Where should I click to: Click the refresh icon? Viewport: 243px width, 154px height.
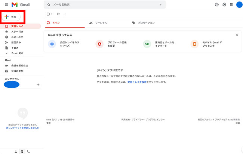[58, 14]
